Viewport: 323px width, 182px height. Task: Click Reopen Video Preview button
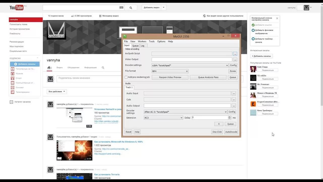pos(170,77)
